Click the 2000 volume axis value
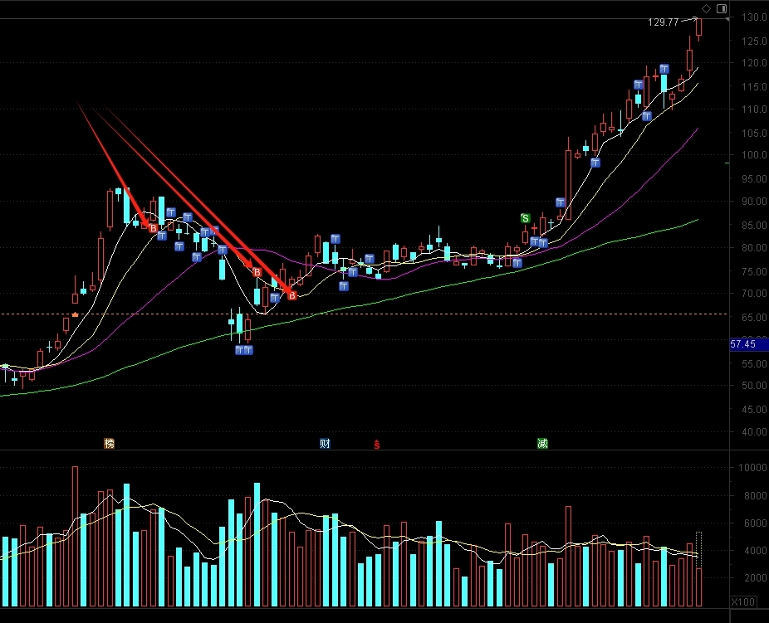 click(755, 577)
